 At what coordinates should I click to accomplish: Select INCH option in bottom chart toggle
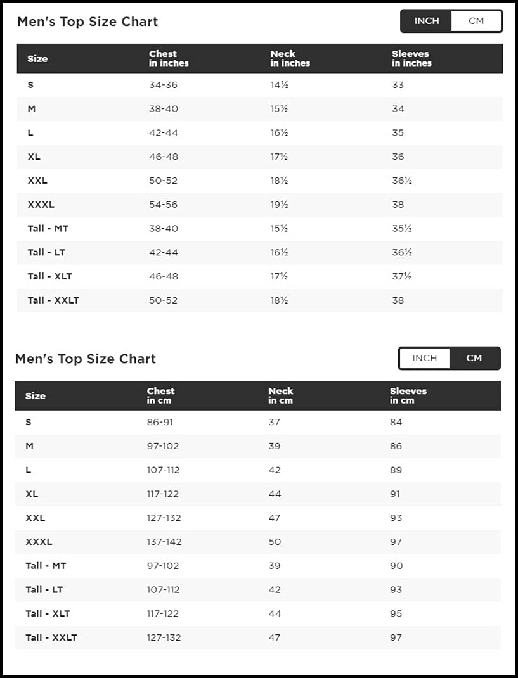click(x=425, y=358)
